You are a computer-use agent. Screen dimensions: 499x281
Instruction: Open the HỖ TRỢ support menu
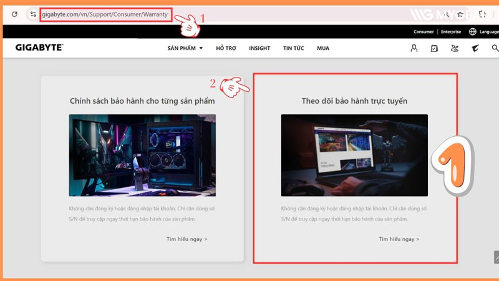[226, 49]
